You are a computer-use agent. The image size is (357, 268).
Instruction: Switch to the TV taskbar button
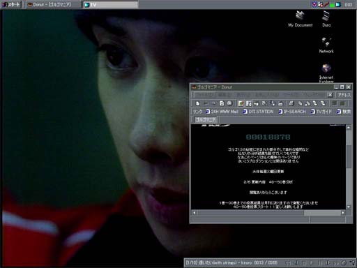point(110,4)
